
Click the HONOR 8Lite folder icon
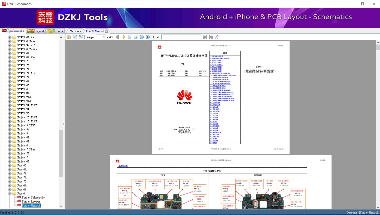pos(14,37)
